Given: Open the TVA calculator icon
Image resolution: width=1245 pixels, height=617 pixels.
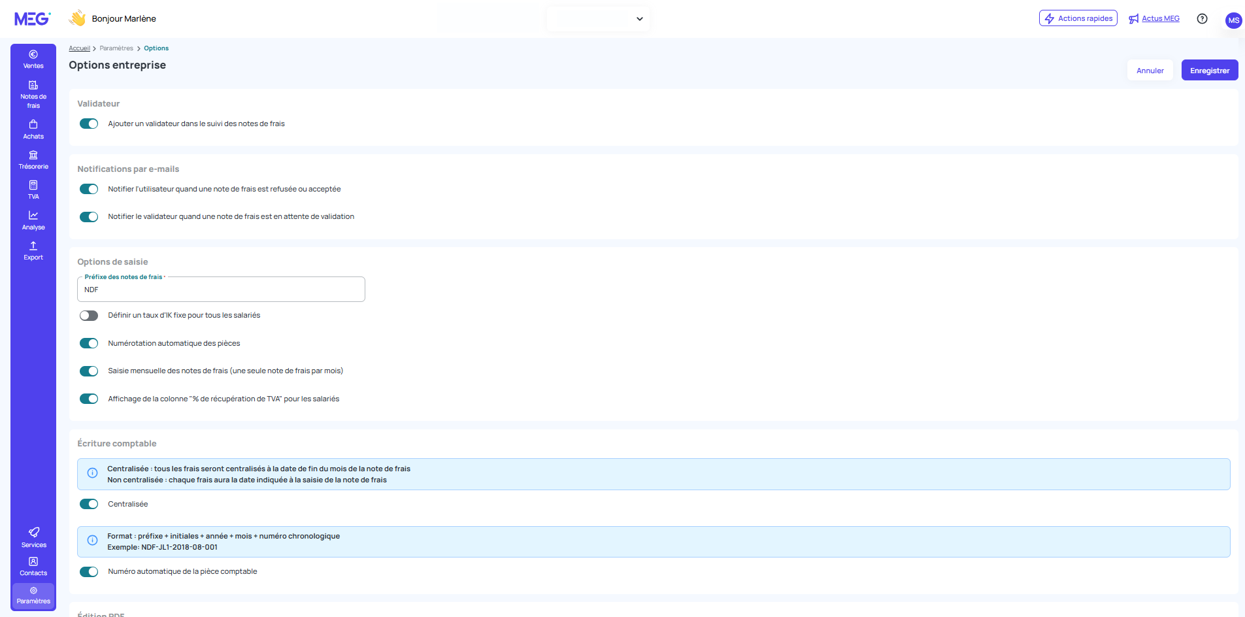Looking at the screenshot, I should click(x=33, y=185).
